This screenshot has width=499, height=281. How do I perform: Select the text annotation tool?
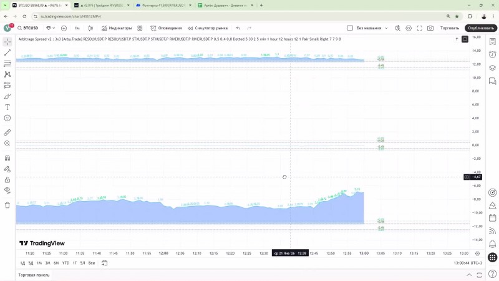[x=7, y=107]
